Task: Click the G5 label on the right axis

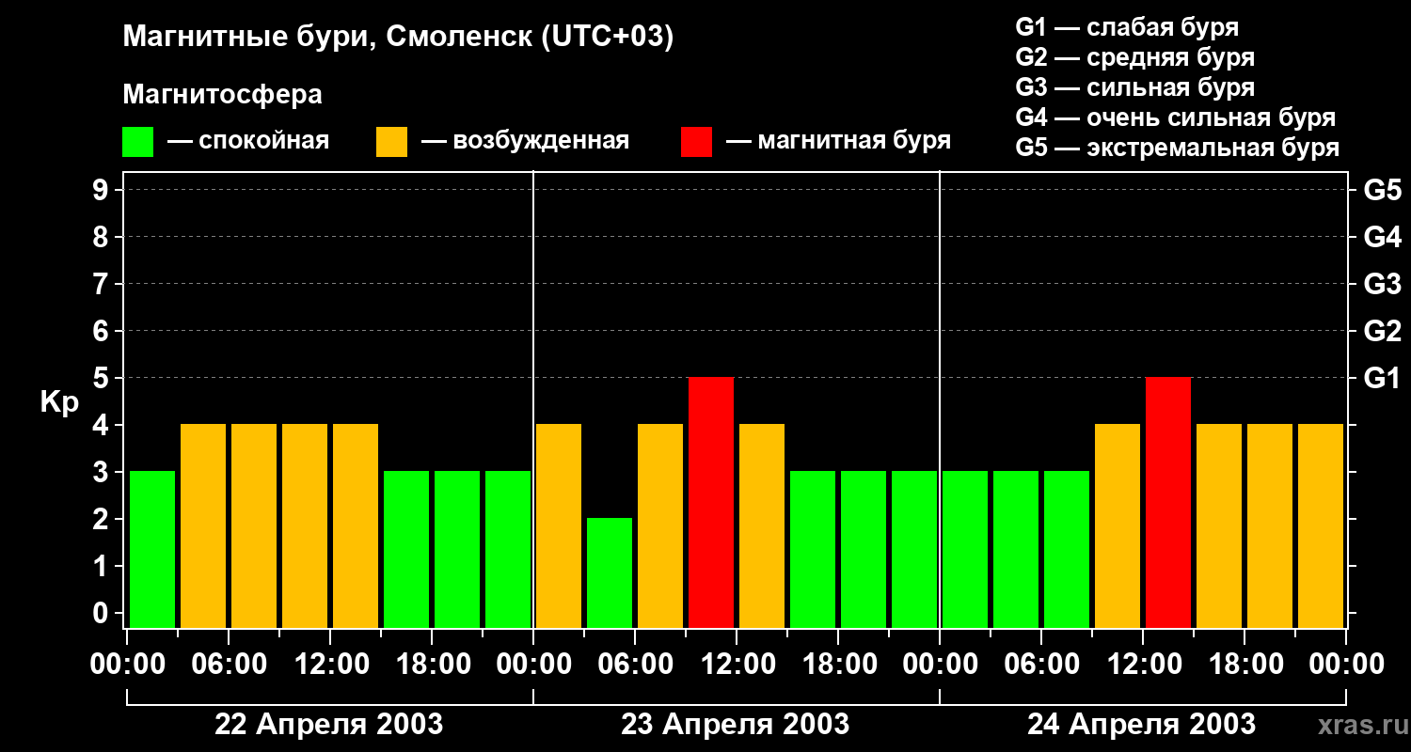Action: coord(1383,190)
